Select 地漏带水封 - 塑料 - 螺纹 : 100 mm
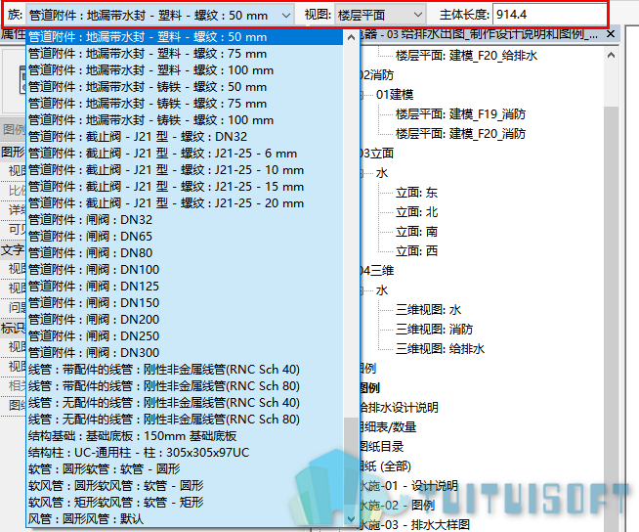The width and height of the screenshot is (639, 532). tap(185, 70)
